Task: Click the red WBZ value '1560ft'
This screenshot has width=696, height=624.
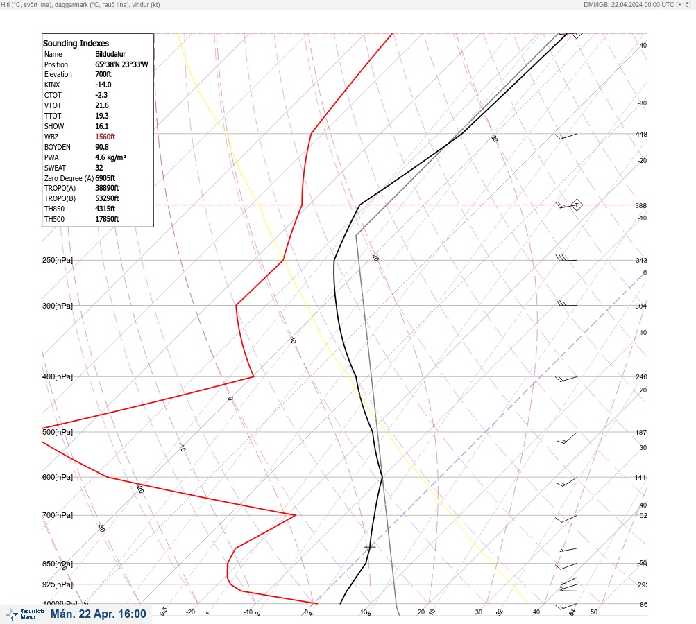Action: pyautogui.click(x=105, y=137)
